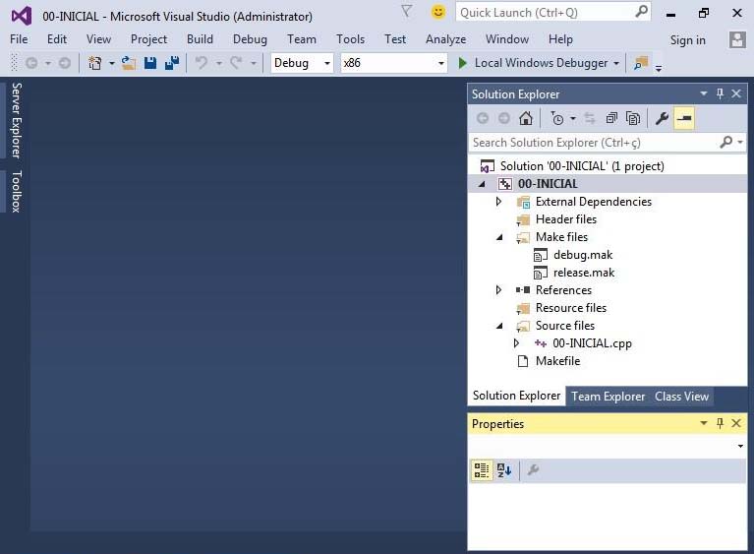Click the Undo toolbar icon

pos(202,63)
